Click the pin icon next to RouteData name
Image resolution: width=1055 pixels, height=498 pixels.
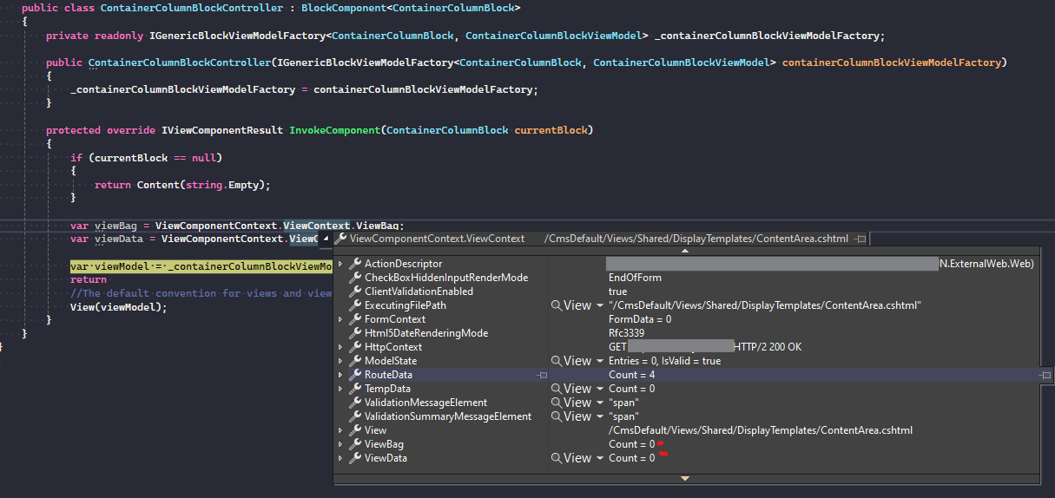[542, 375]
